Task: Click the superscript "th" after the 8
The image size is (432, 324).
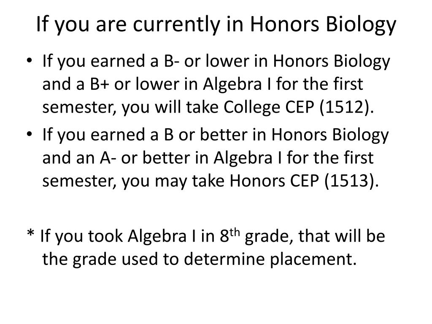Action: (235, 233)
